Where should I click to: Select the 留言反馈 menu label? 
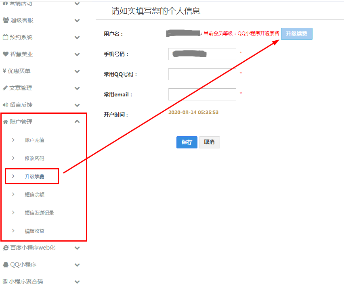[x=21, y=105]
